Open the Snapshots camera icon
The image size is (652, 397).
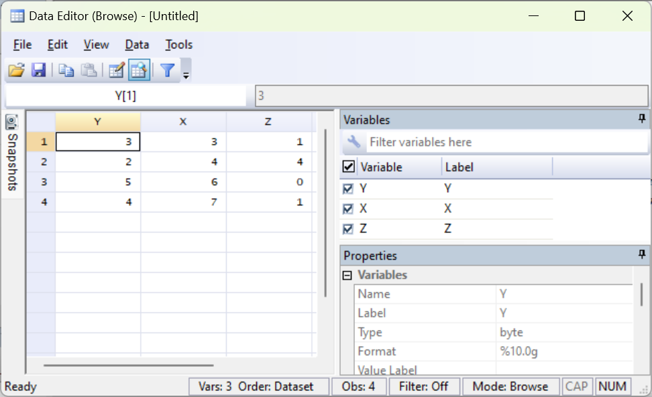[x=12, y=122]
